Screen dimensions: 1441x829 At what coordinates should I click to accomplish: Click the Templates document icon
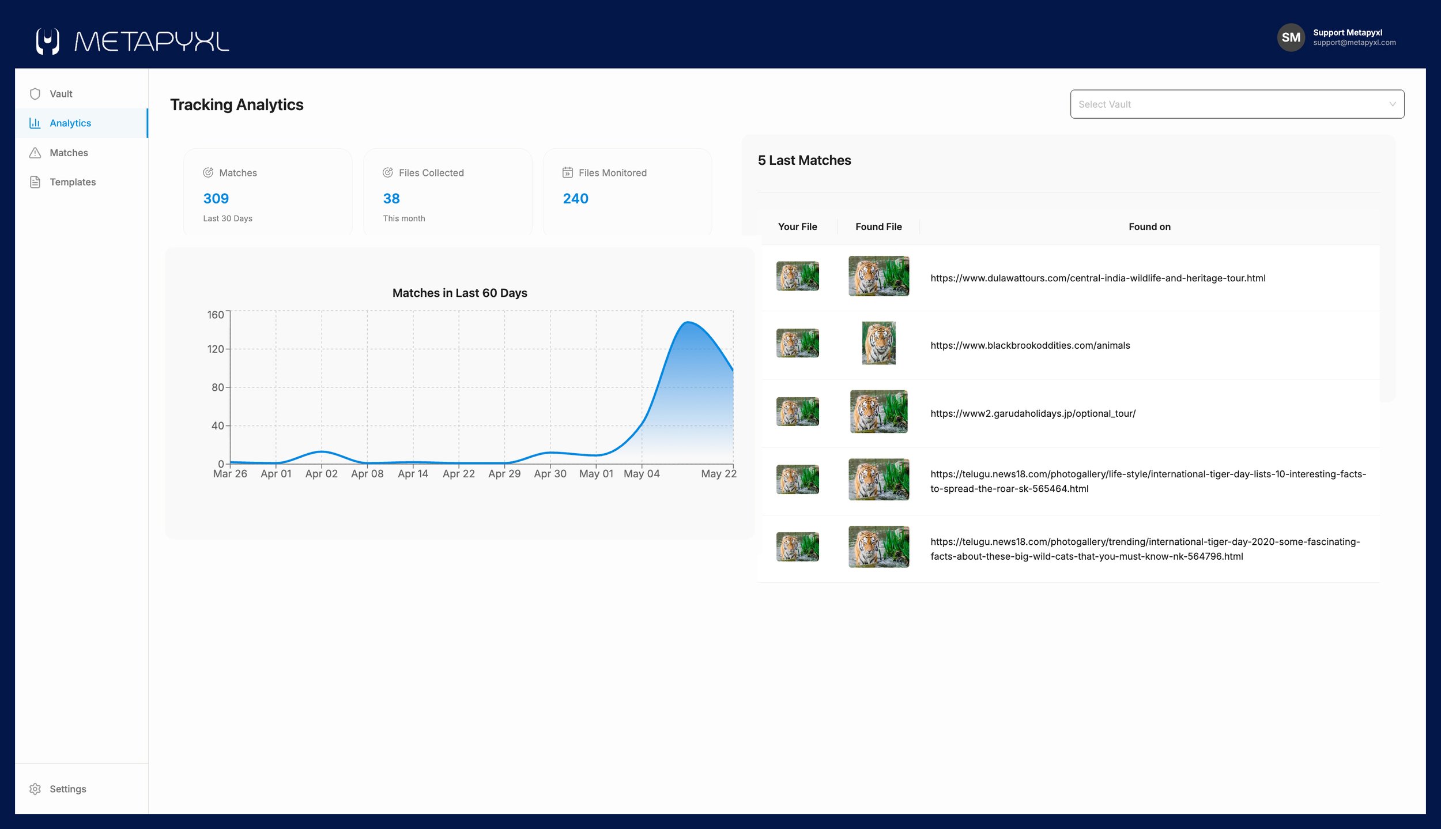35,182
